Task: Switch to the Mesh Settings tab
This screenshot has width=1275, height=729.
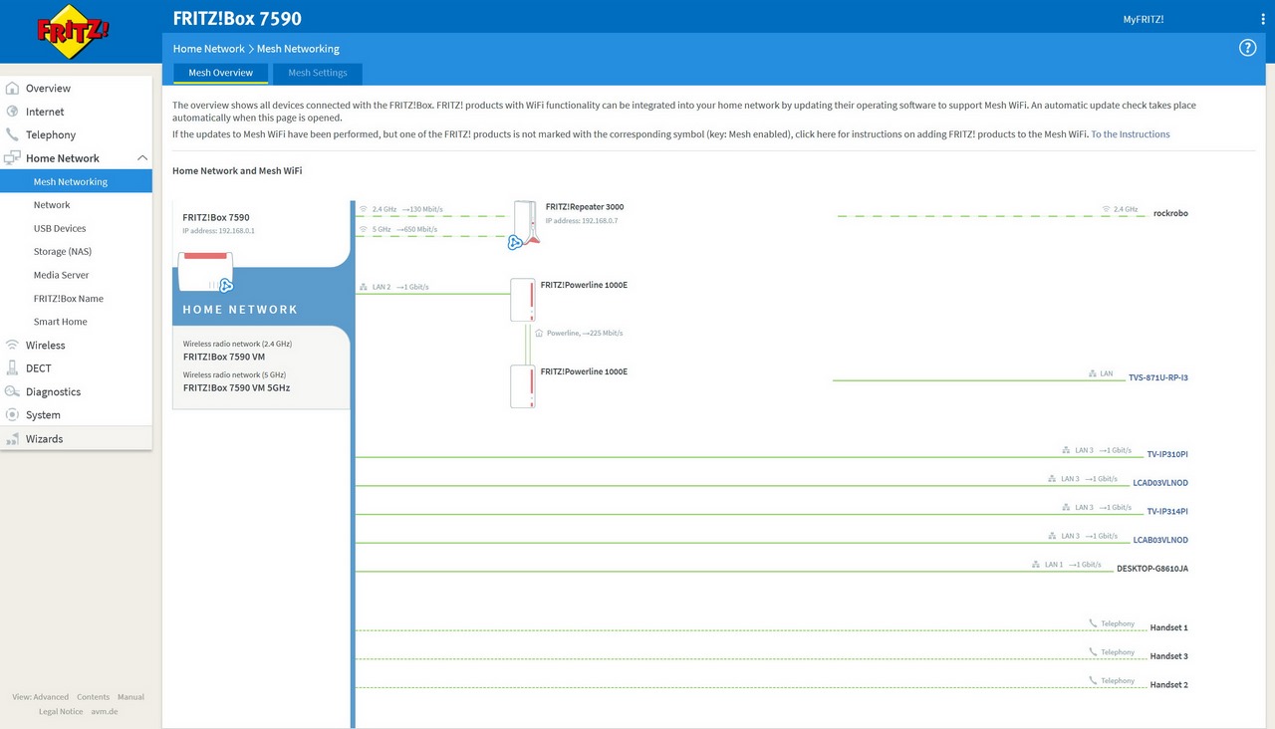Action: tap(318, 73)
